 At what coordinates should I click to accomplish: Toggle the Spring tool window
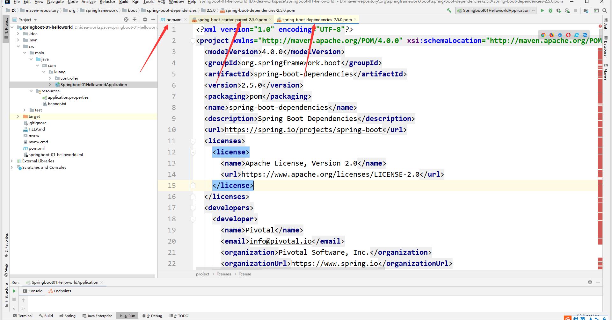tap(68, 316)
